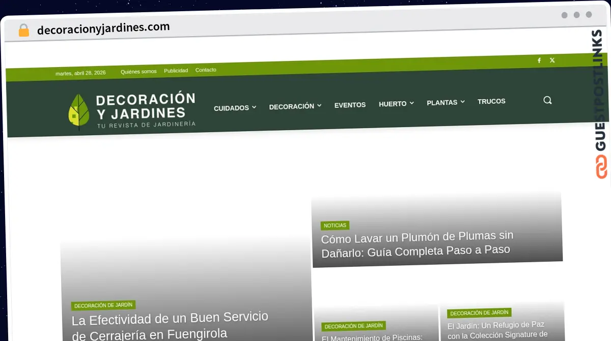Open the CUIDADOS menu item
Viewport: 611px width, 341px height.
click(231, 108)
